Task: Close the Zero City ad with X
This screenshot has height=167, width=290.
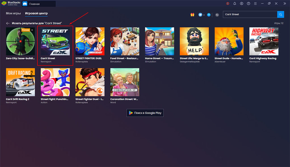Action: 32,30
